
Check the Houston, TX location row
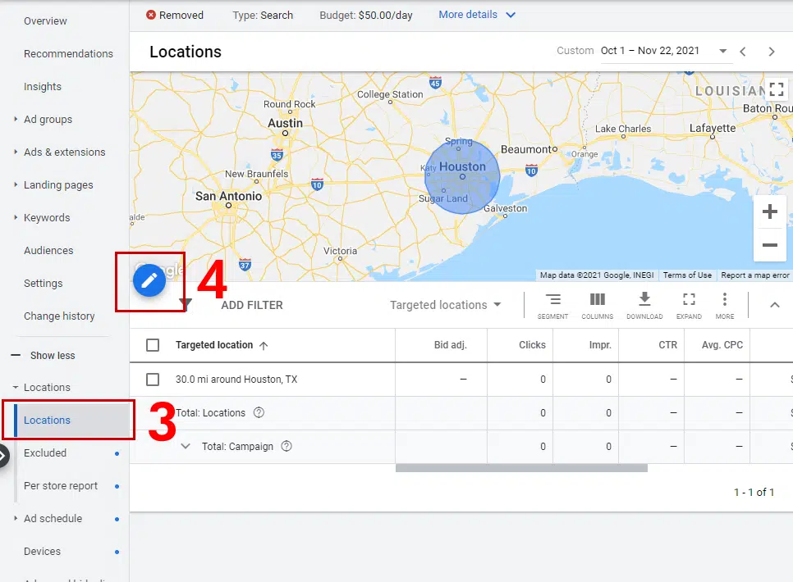click(x=152, y=380)
